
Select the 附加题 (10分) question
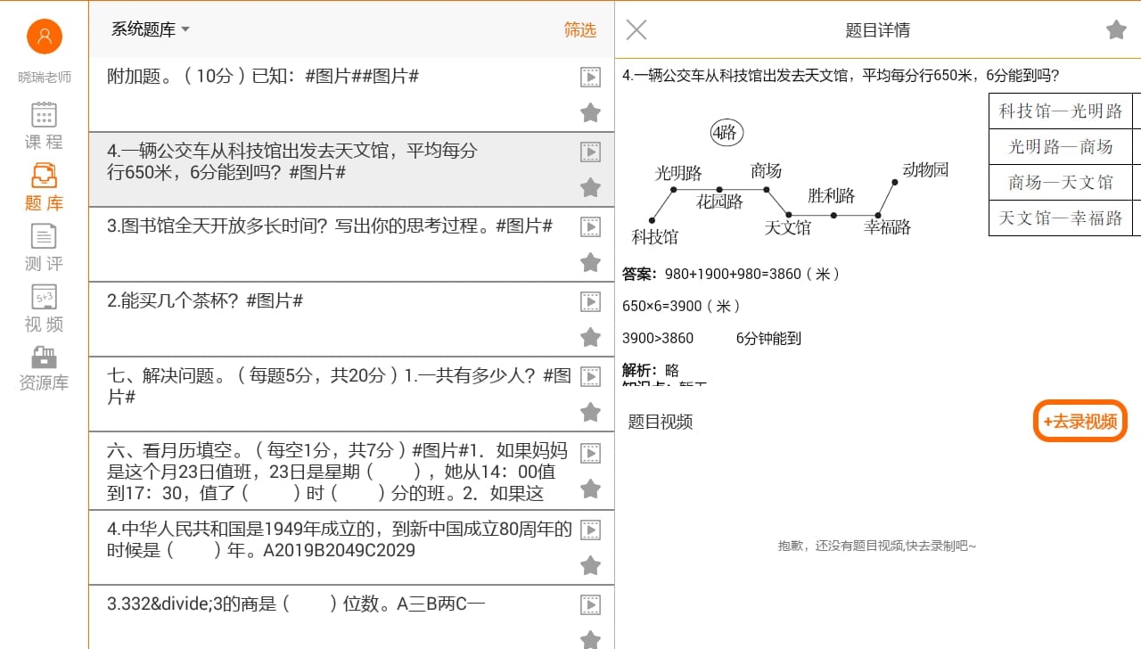263,77
